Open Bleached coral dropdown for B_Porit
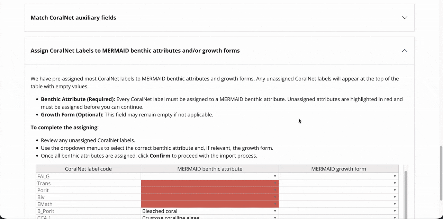This screenshot has height=219, width=443. pyautogui.click(x=275, y=211)
